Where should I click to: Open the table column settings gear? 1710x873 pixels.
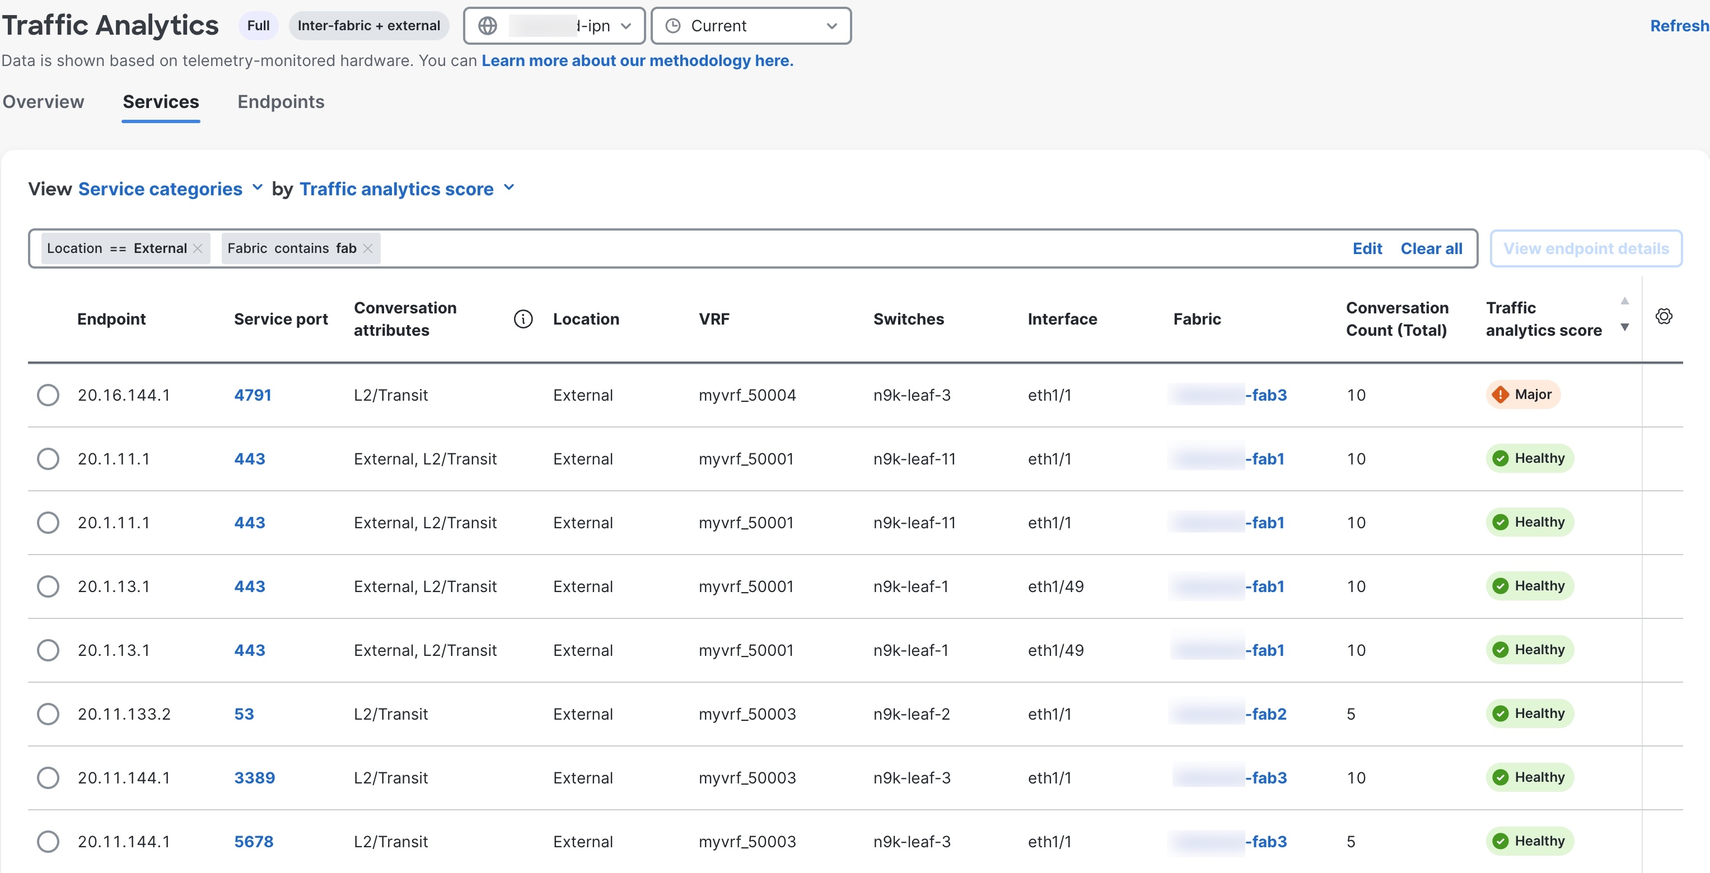click(x=1664, y=316)
